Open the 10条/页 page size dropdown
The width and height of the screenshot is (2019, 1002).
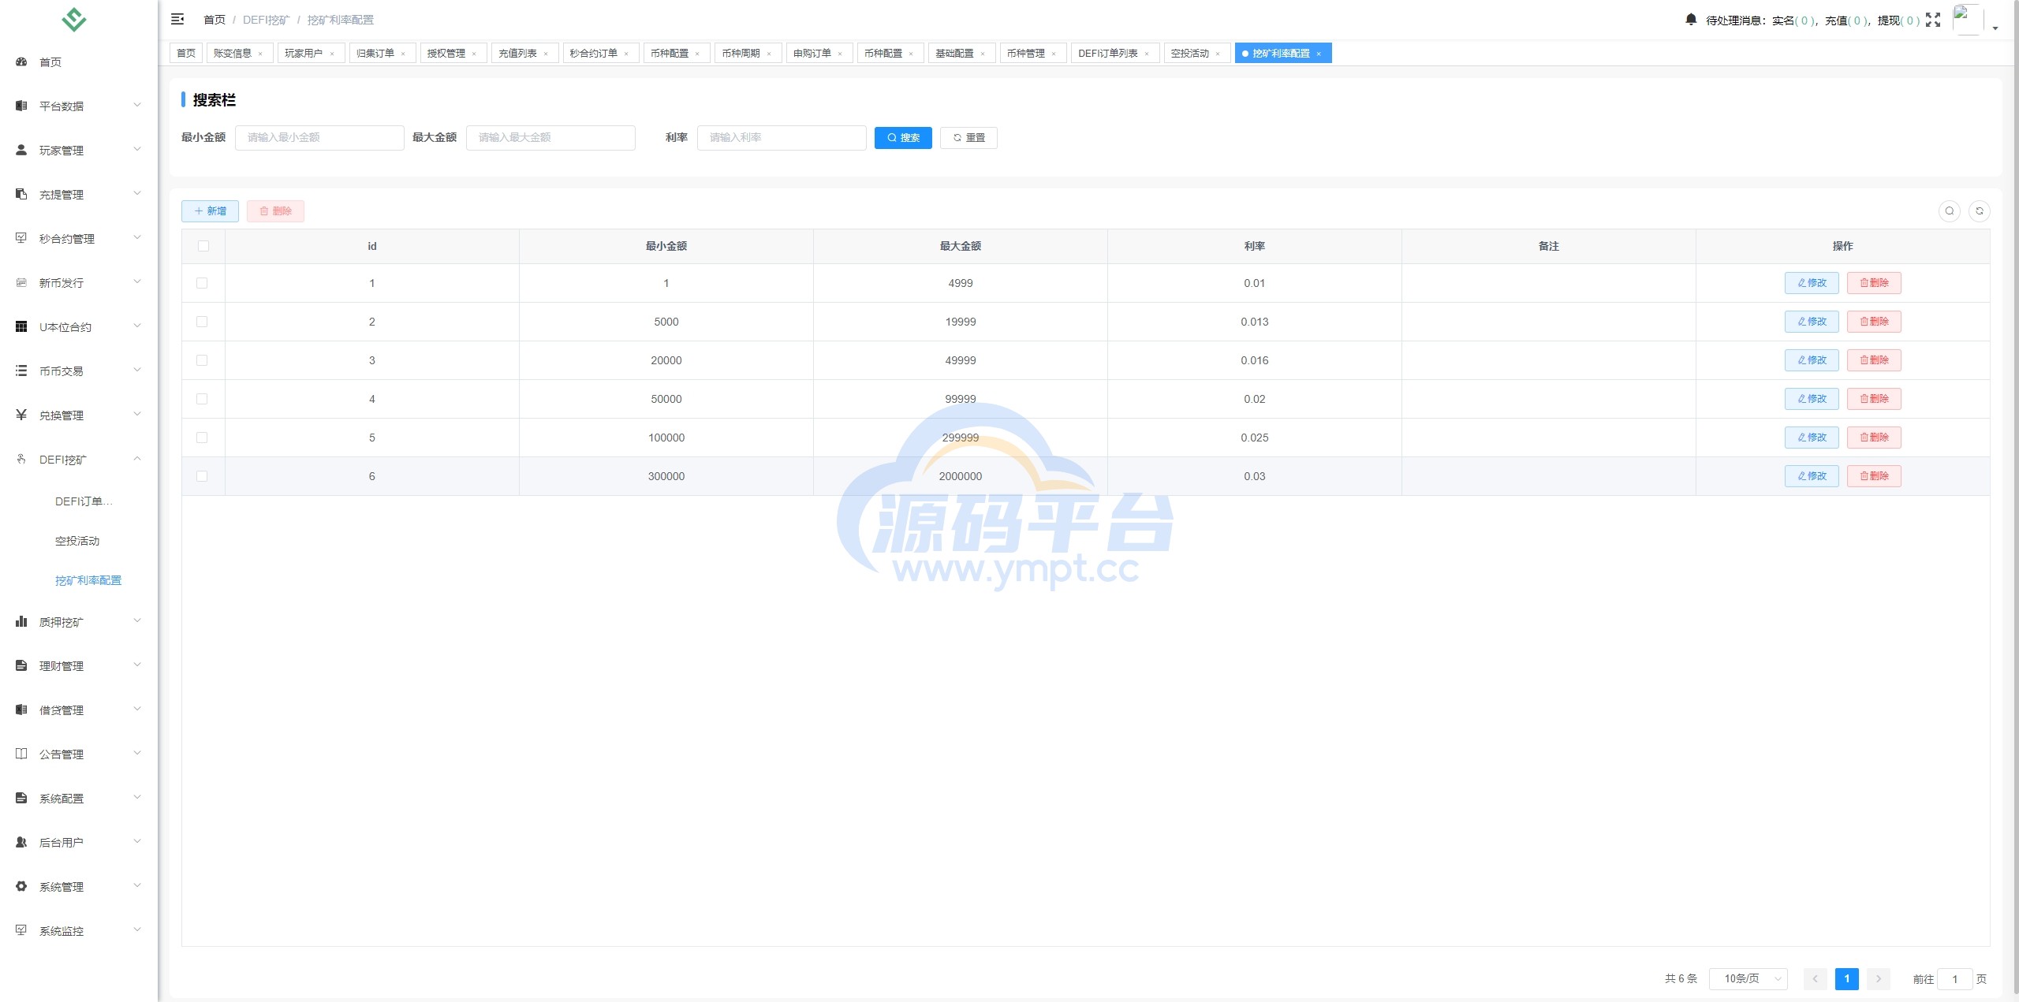pyautogui.click(x=1748, y=978)
